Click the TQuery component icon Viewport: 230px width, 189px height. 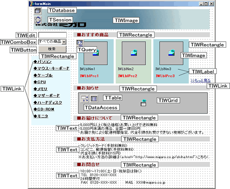tap(80, 43)
